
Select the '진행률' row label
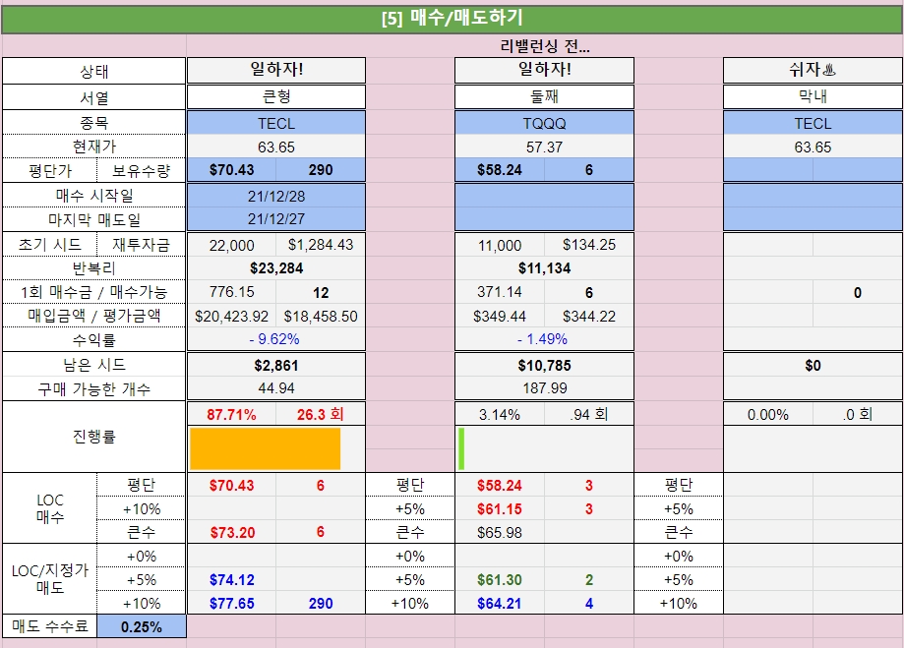click(94, 437)
